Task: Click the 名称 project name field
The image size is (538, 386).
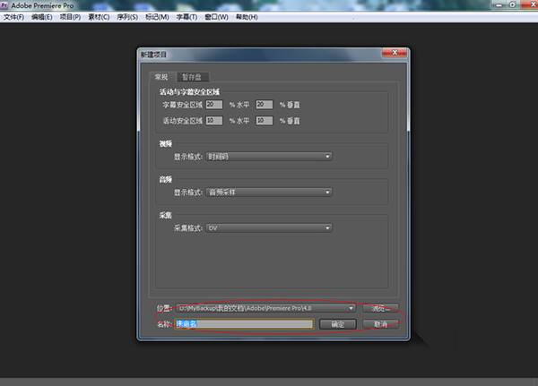Action: click(x=244, y=324)
